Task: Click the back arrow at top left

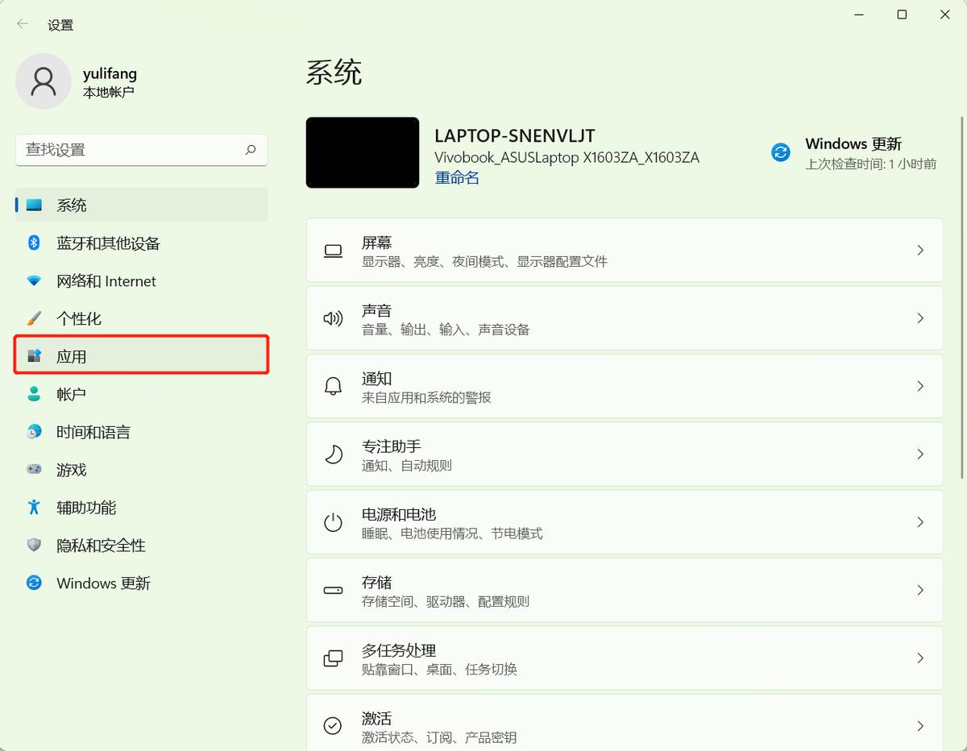Action: pyautogui.click(x=22, y=24)
